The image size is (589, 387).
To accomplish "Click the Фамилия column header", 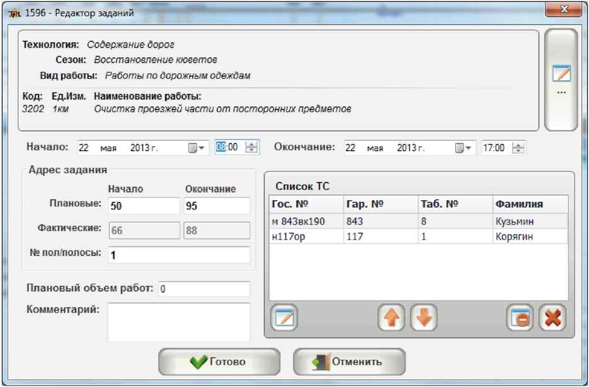I will point(530,205).
